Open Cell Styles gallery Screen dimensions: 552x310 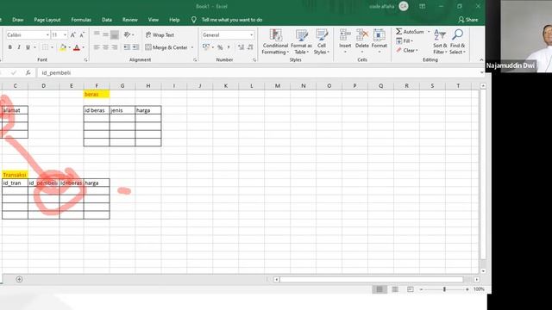click(x=322, y=41)
